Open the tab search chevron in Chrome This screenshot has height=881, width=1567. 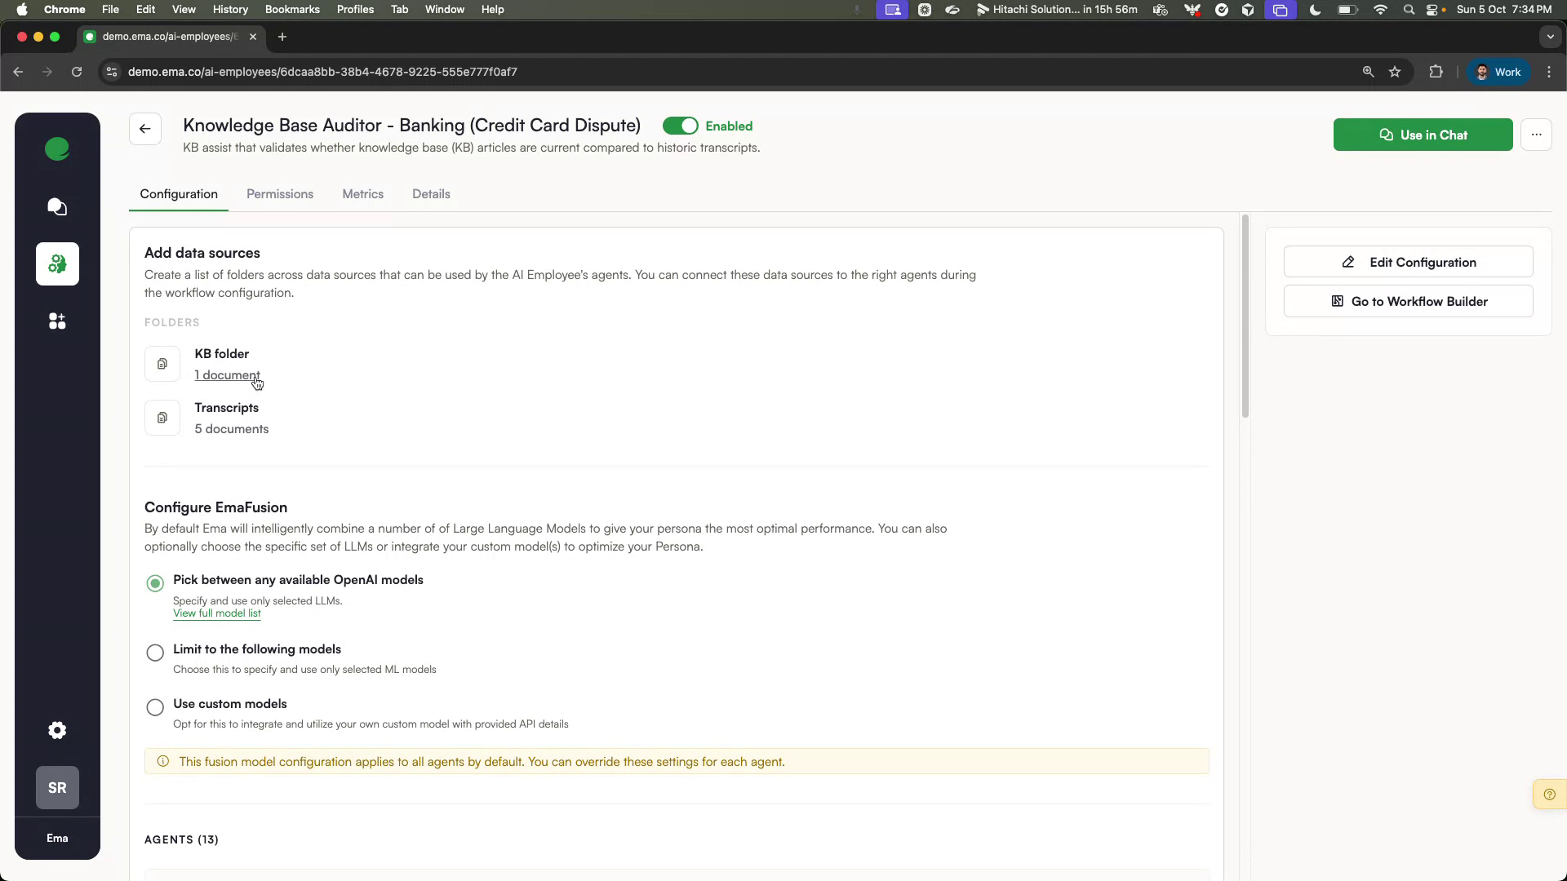1551,37
